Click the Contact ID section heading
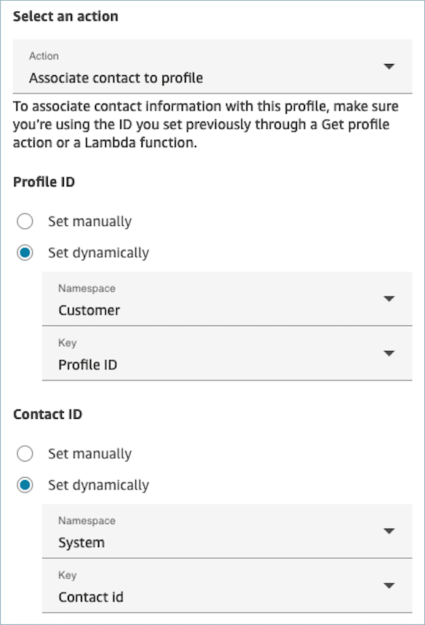This screenshot has height=625, width=425. pos(47,414)
